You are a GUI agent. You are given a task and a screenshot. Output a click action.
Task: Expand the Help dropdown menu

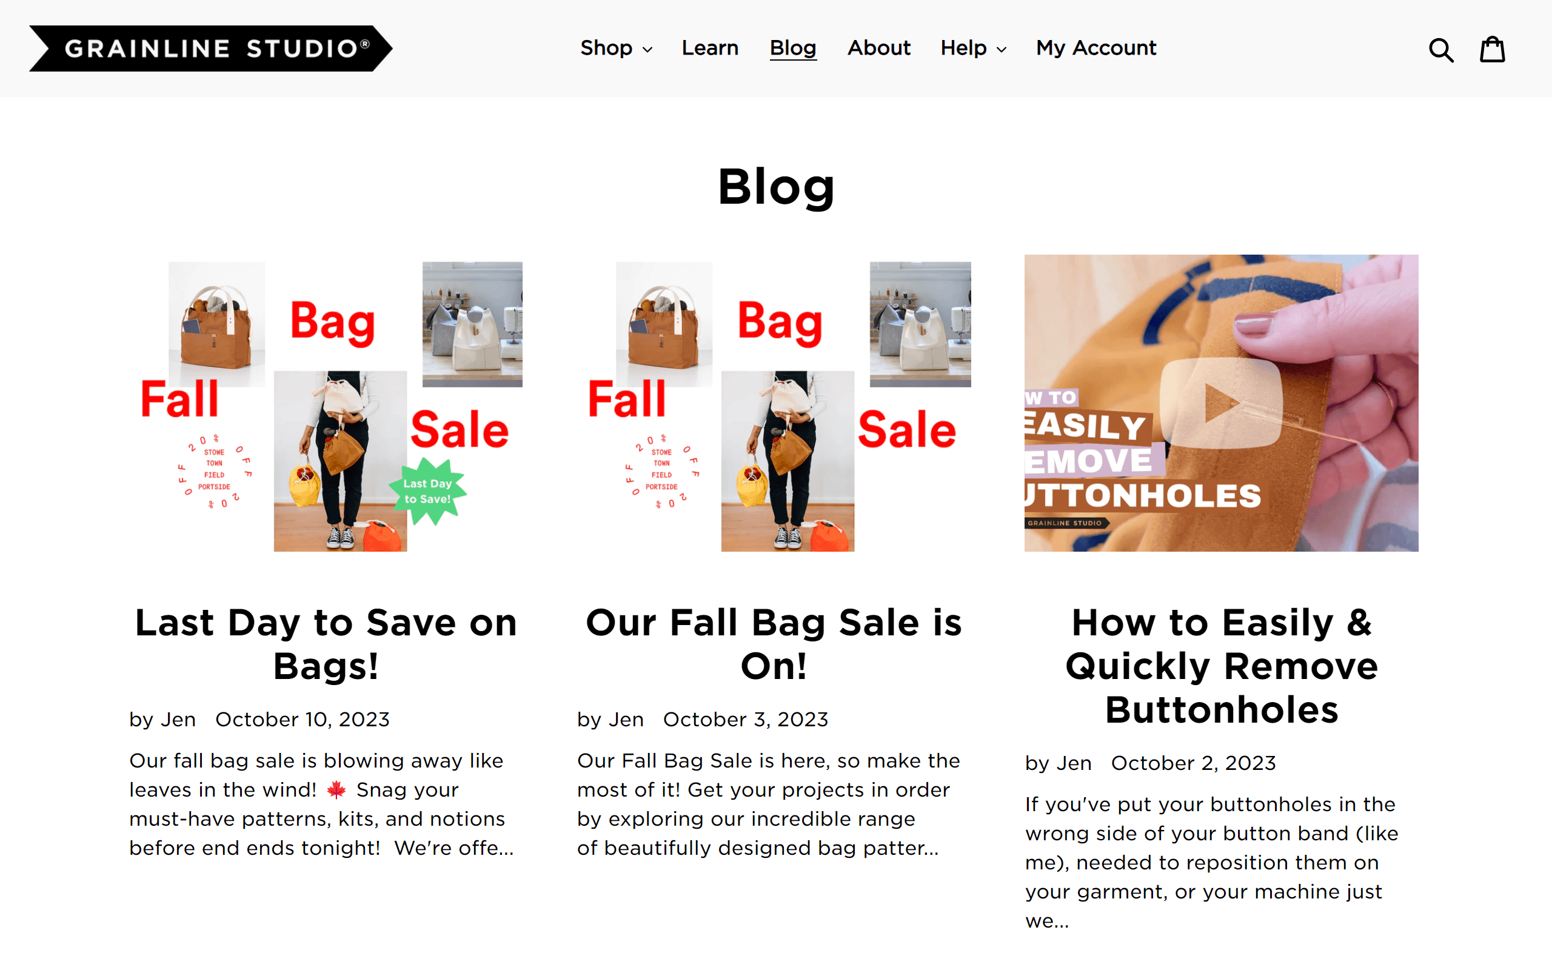point(973,48)
